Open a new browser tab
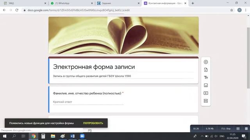This screenshot has width=250, height=140. (193, 3)
